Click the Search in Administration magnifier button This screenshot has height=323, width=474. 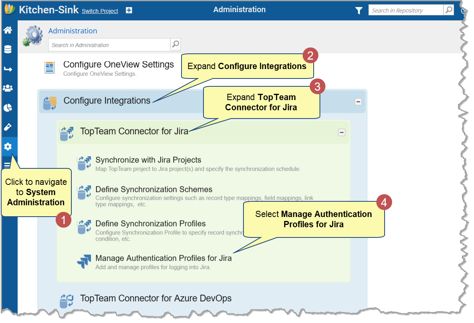[176, 44]
